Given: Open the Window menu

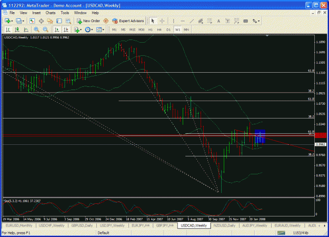Looking at the screenshot, I should point(80,13).
